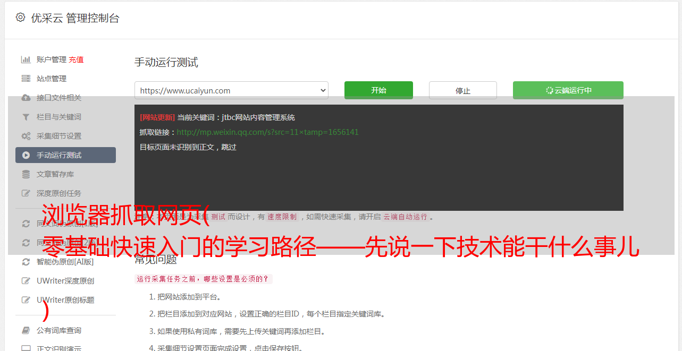Click the edit icon for UWriter原创标题

(x=26, y=300)
